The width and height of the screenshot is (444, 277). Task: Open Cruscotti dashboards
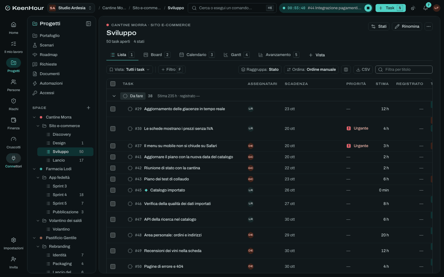click(14, 142)
